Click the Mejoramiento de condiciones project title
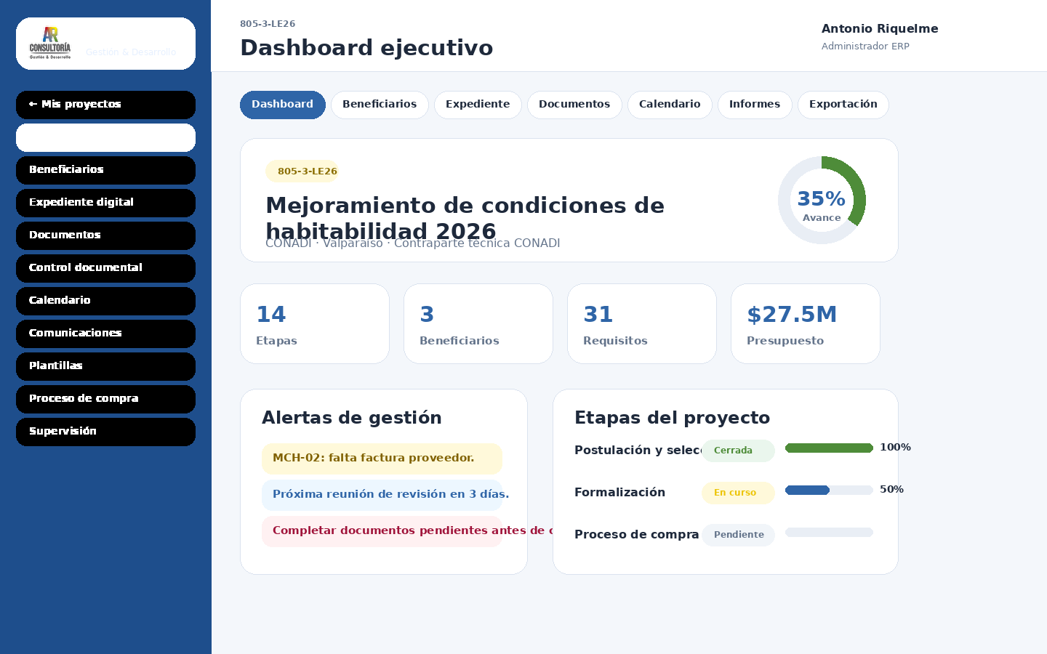 point(465,218)
